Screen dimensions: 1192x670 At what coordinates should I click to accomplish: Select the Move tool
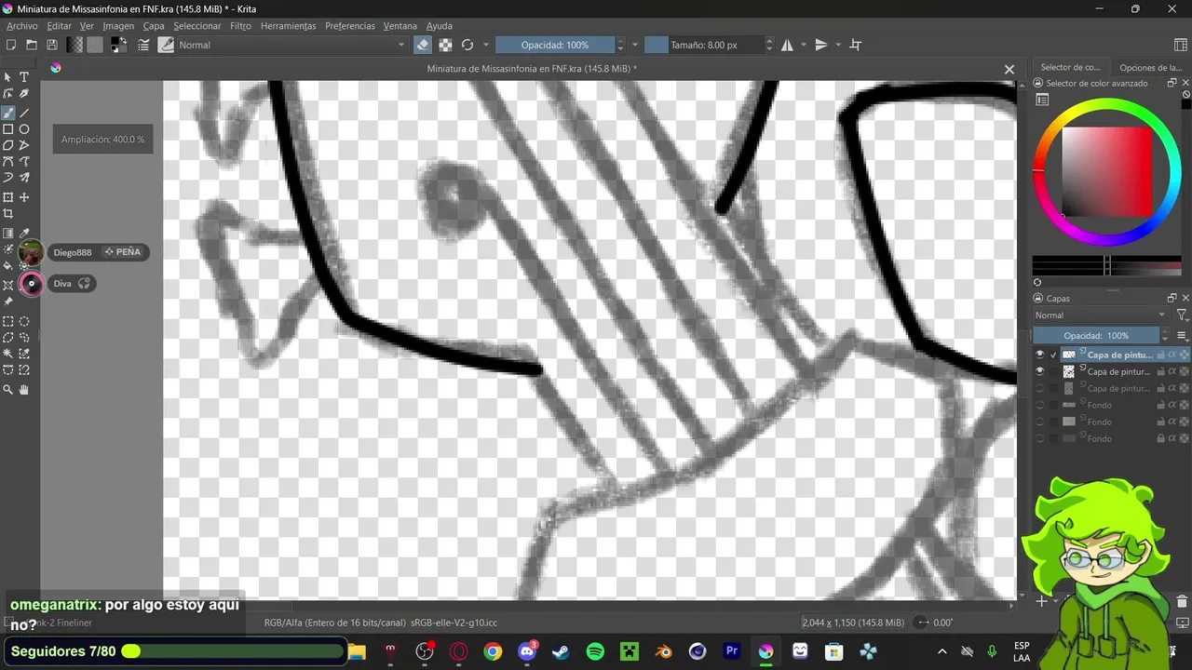pos(24,197)
